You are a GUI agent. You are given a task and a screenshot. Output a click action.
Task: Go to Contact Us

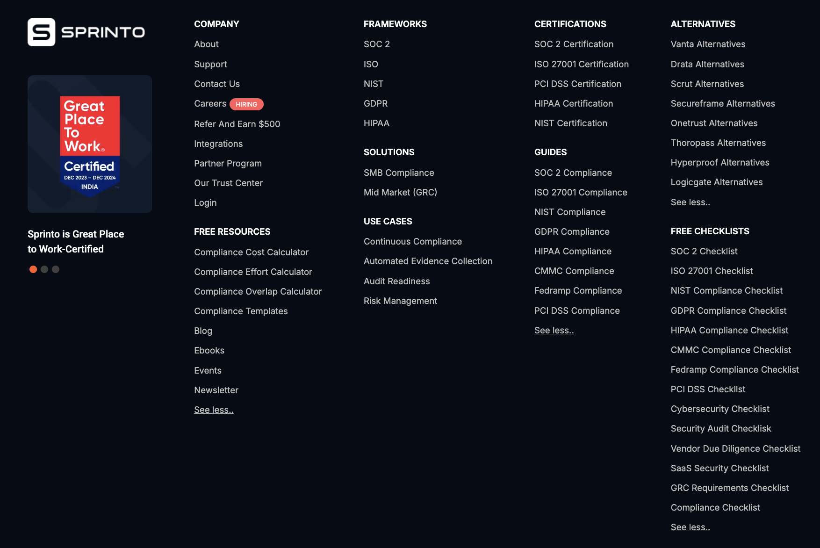tap(217, 84)
